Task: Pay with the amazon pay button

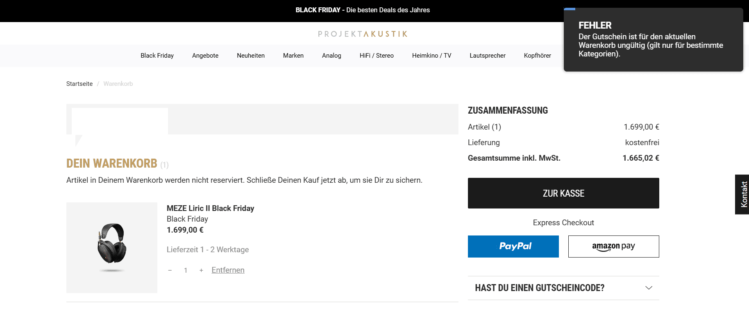Action: pyautogui.click(x=614, y=246)
